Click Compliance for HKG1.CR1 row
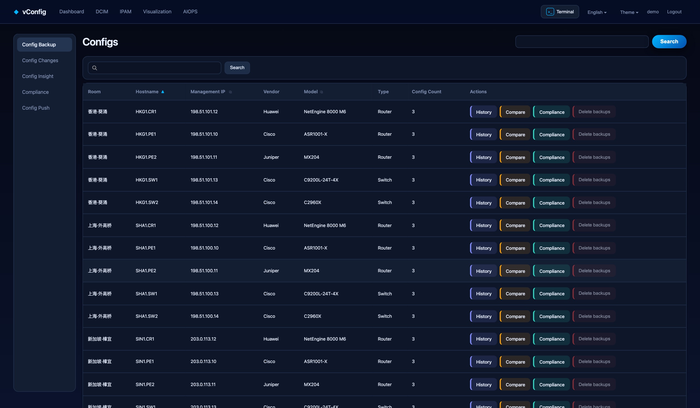Screen dimensions: 700x408 (551, 112)
